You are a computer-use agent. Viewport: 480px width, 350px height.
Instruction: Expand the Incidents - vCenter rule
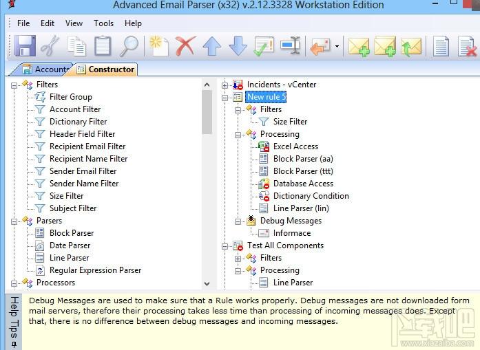click(225, 85)
